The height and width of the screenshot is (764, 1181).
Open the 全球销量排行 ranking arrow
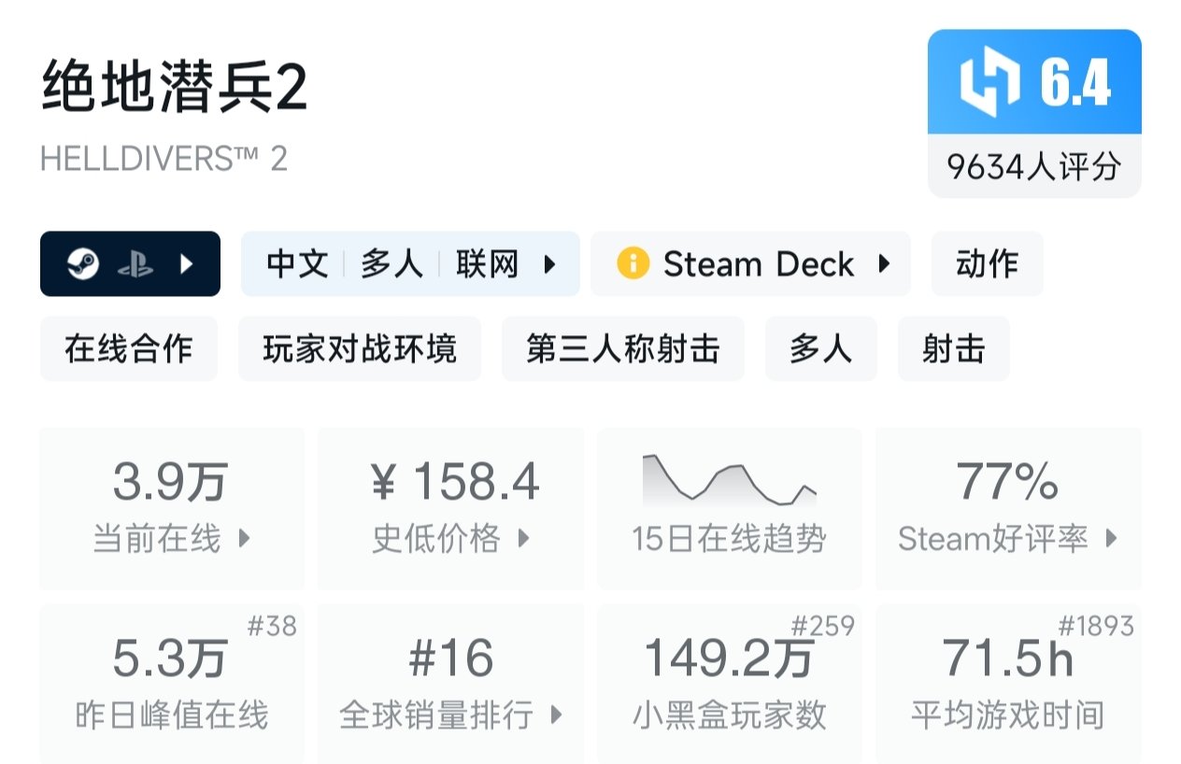pyautogui.click(x=557, y=715)
